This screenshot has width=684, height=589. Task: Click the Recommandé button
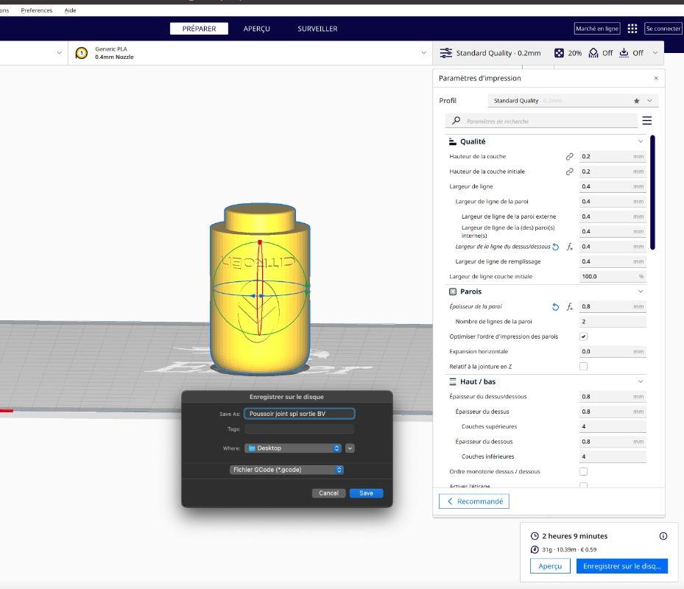[473, 501]
